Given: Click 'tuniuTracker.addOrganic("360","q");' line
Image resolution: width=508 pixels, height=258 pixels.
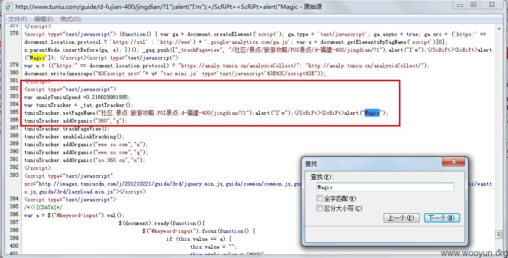Looking at the screenshot, I should click(x=76, y=121).
